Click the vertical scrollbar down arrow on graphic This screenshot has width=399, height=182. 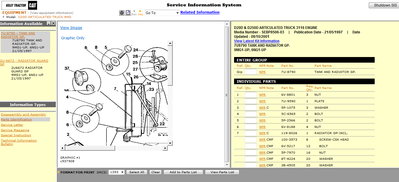(170, 143)
